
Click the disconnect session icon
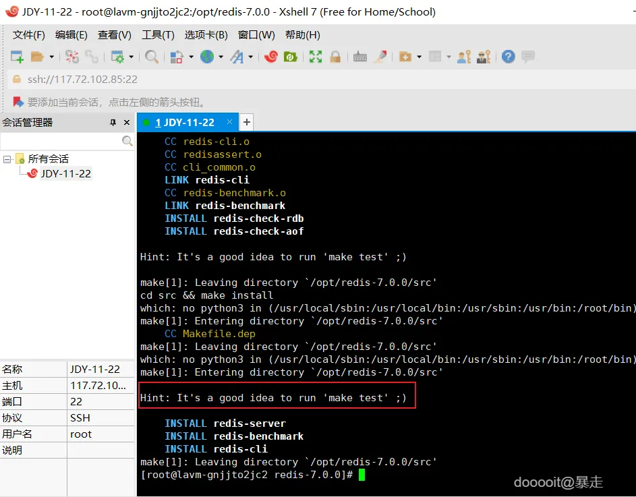pos(71,57)
